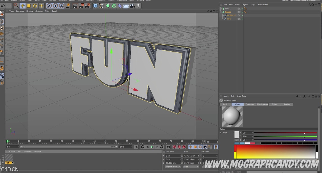The width and height of the screenshot is (322, 173).
Task: Open Render Settings from the toolbar
Action: pos(88,6)
